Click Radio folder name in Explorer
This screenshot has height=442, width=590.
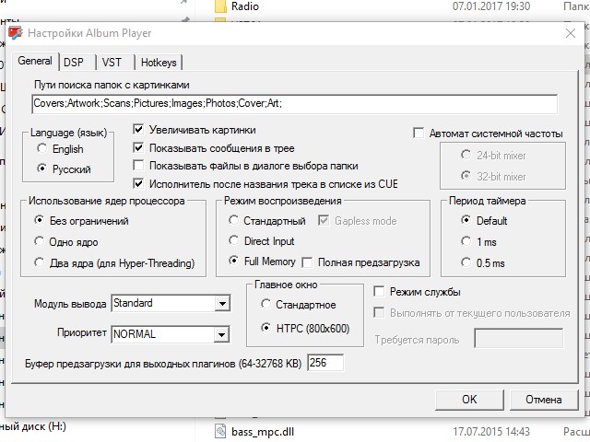(245, 6)
